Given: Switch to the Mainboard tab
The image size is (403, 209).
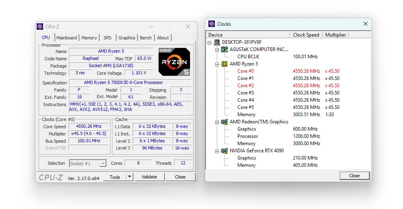Looking at the screenshot, I should coord(66,38).
